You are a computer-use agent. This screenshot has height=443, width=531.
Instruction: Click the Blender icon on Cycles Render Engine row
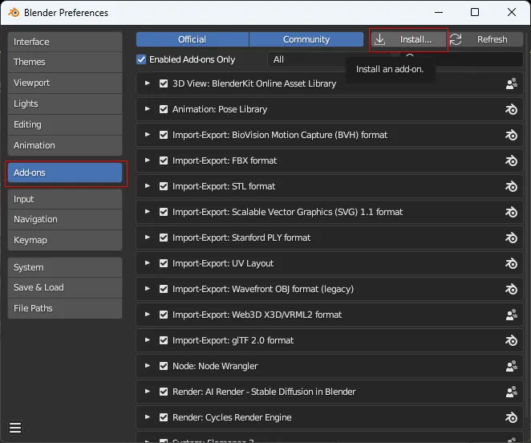pyautogui.click(x=511, y=417)
